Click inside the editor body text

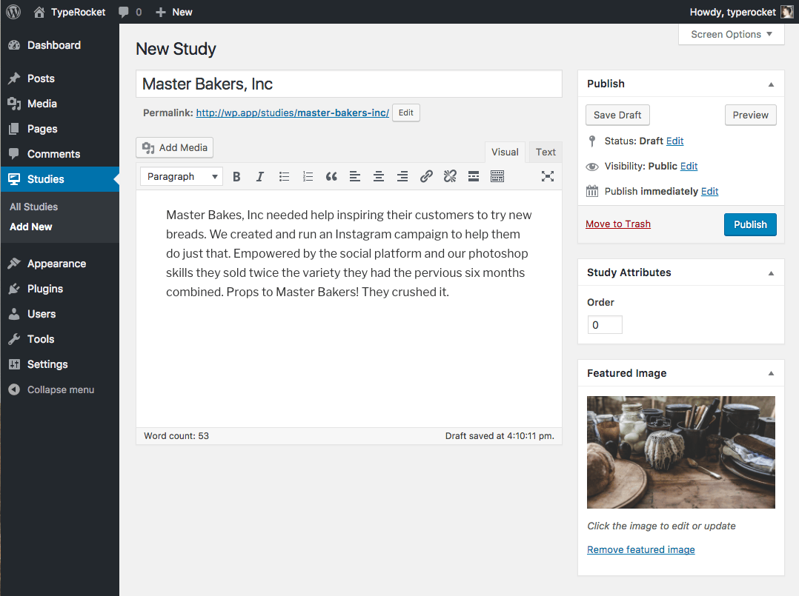pos(348,253)
